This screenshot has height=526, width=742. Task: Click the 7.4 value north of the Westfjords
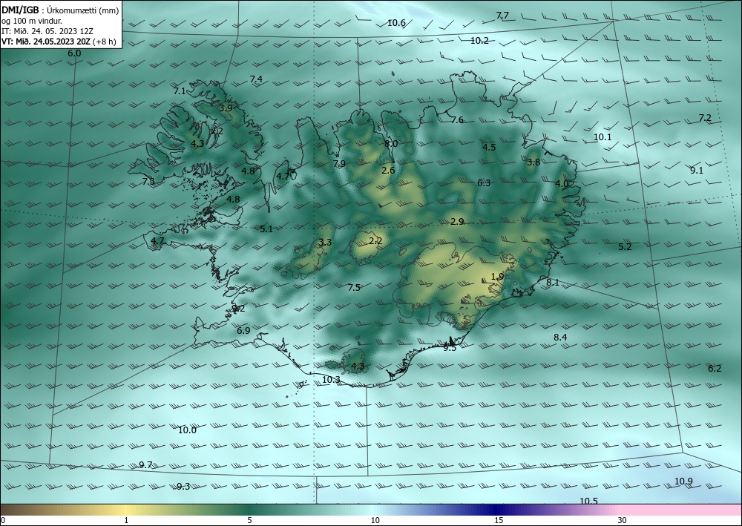(x=256, y=79)
